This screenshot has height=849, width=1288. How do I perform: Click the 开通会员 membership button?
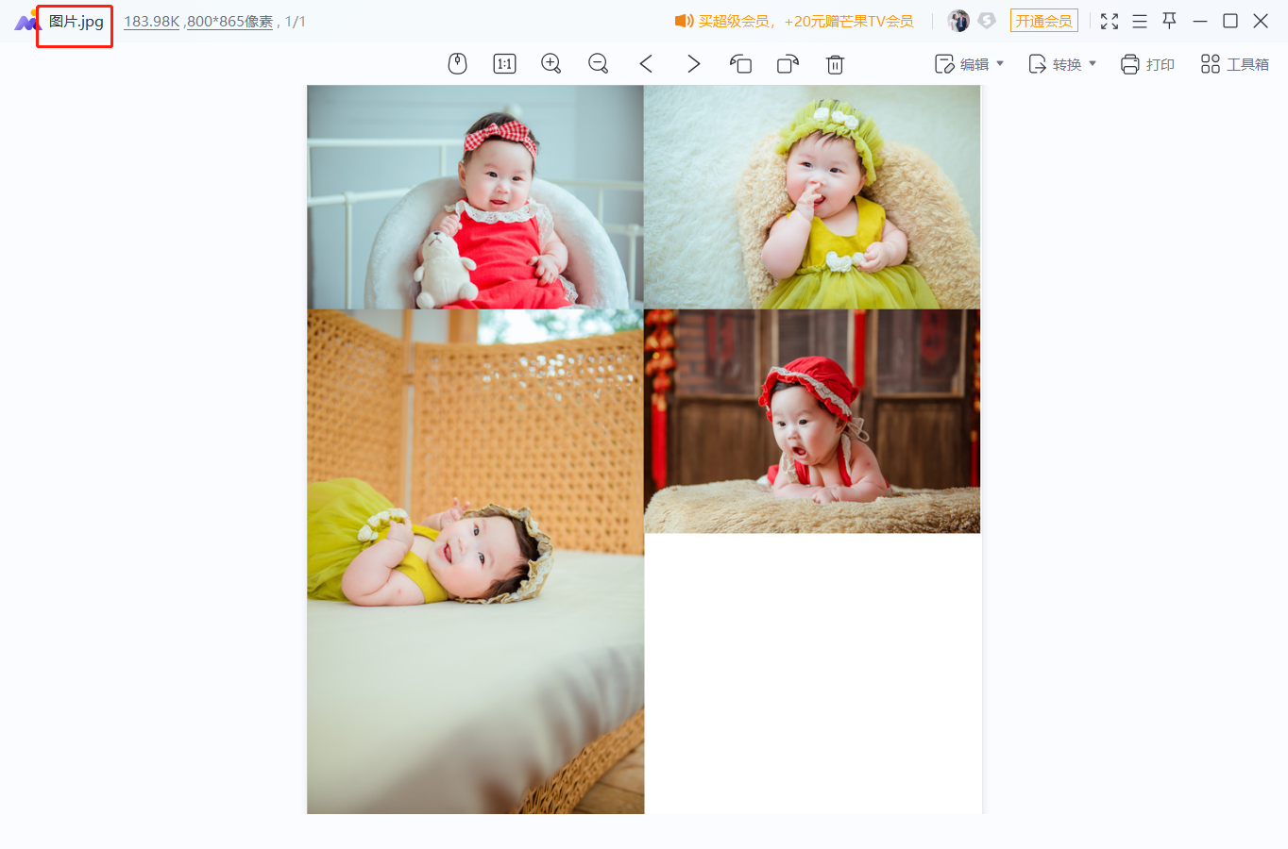pyautogui.click(x=1043, y=20)
